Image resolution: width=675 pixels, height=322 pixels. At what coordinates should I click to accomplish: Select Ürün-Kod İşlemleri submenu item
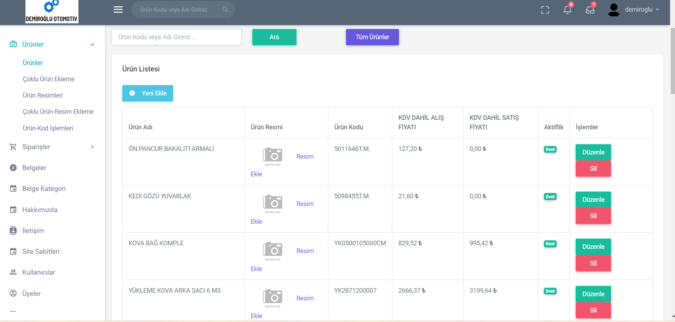point(48,128)
